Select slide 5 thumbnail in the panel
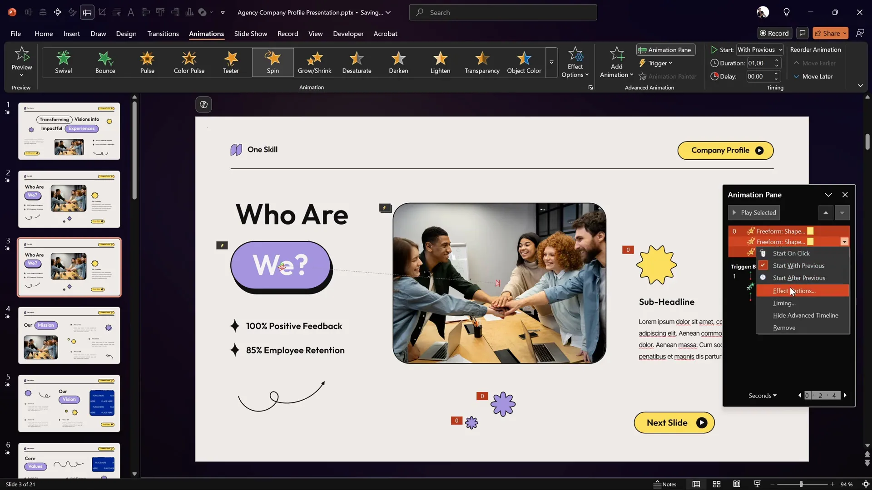Viewport: 872px width, 490px height. (x=69, y=403)
